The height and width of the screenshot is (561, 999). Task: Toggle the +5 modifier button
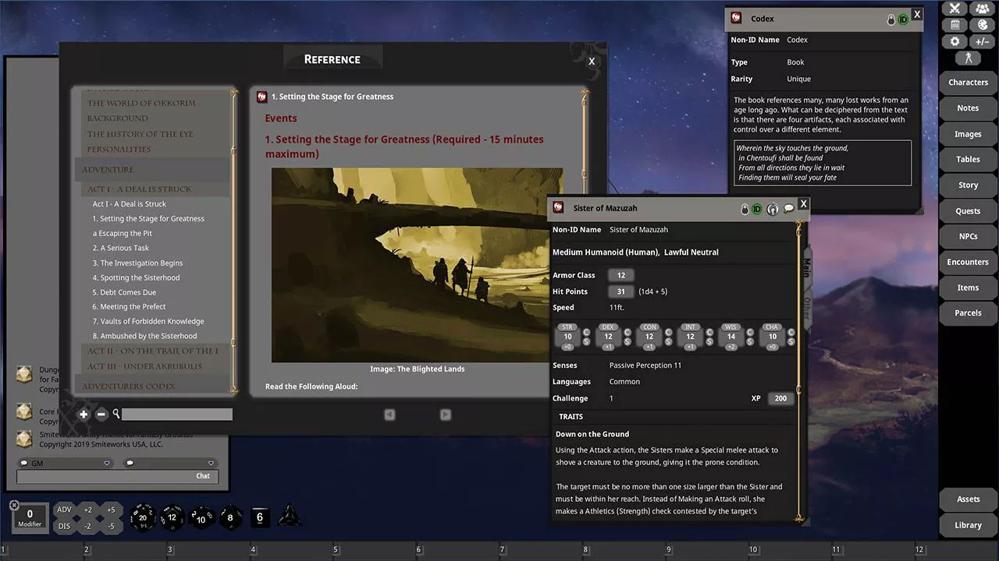pos(112,510)
